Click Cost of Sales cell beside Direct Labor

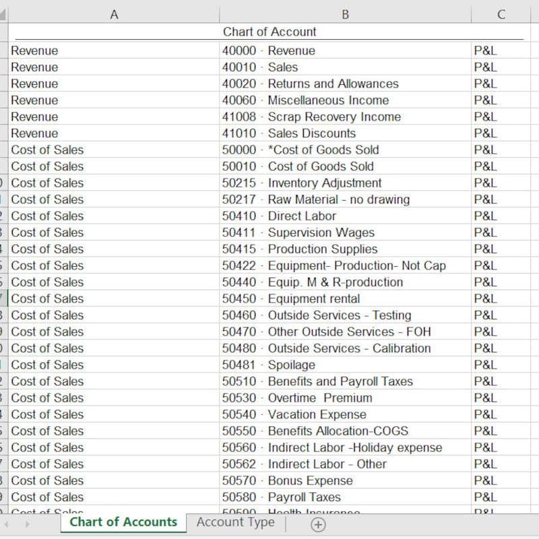tap(114, 216)
